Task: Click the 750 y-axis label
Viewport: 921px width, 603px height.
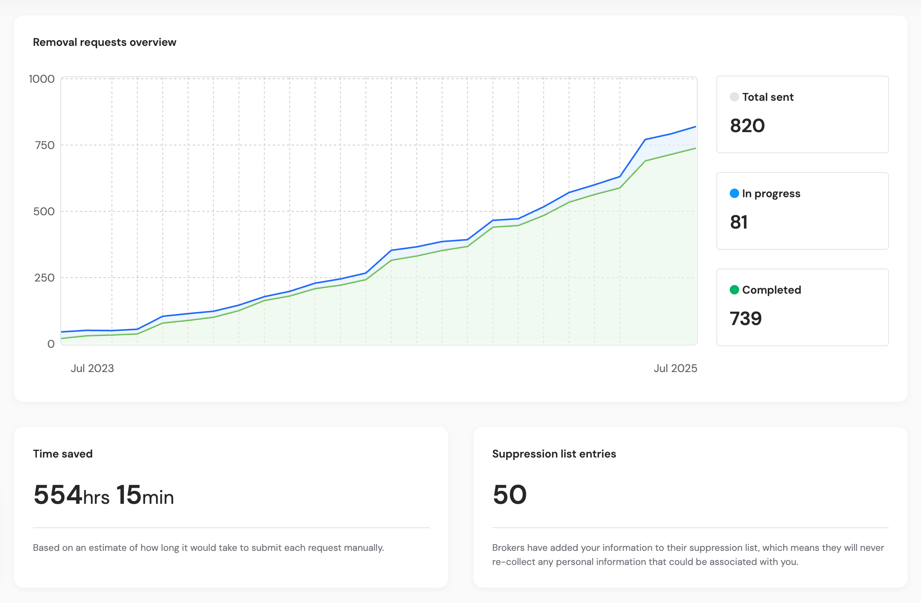Action: (x=45, y=145)
